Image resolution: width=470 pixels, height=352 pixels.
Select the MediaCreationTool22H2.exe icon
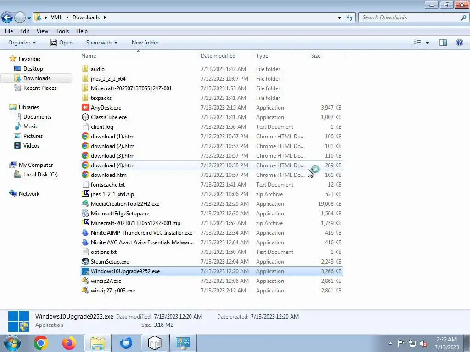coord(85,204)
